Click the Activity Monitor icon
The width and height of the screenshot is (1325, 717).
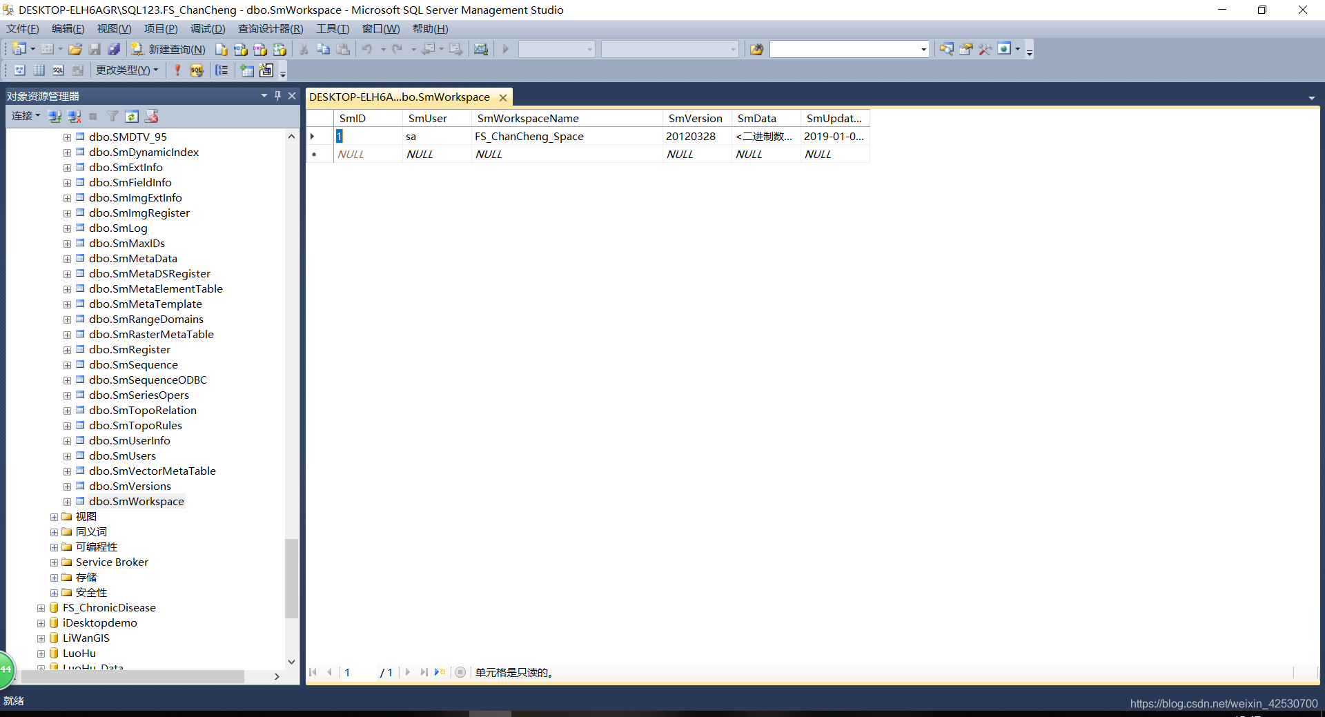coord(481,49)
